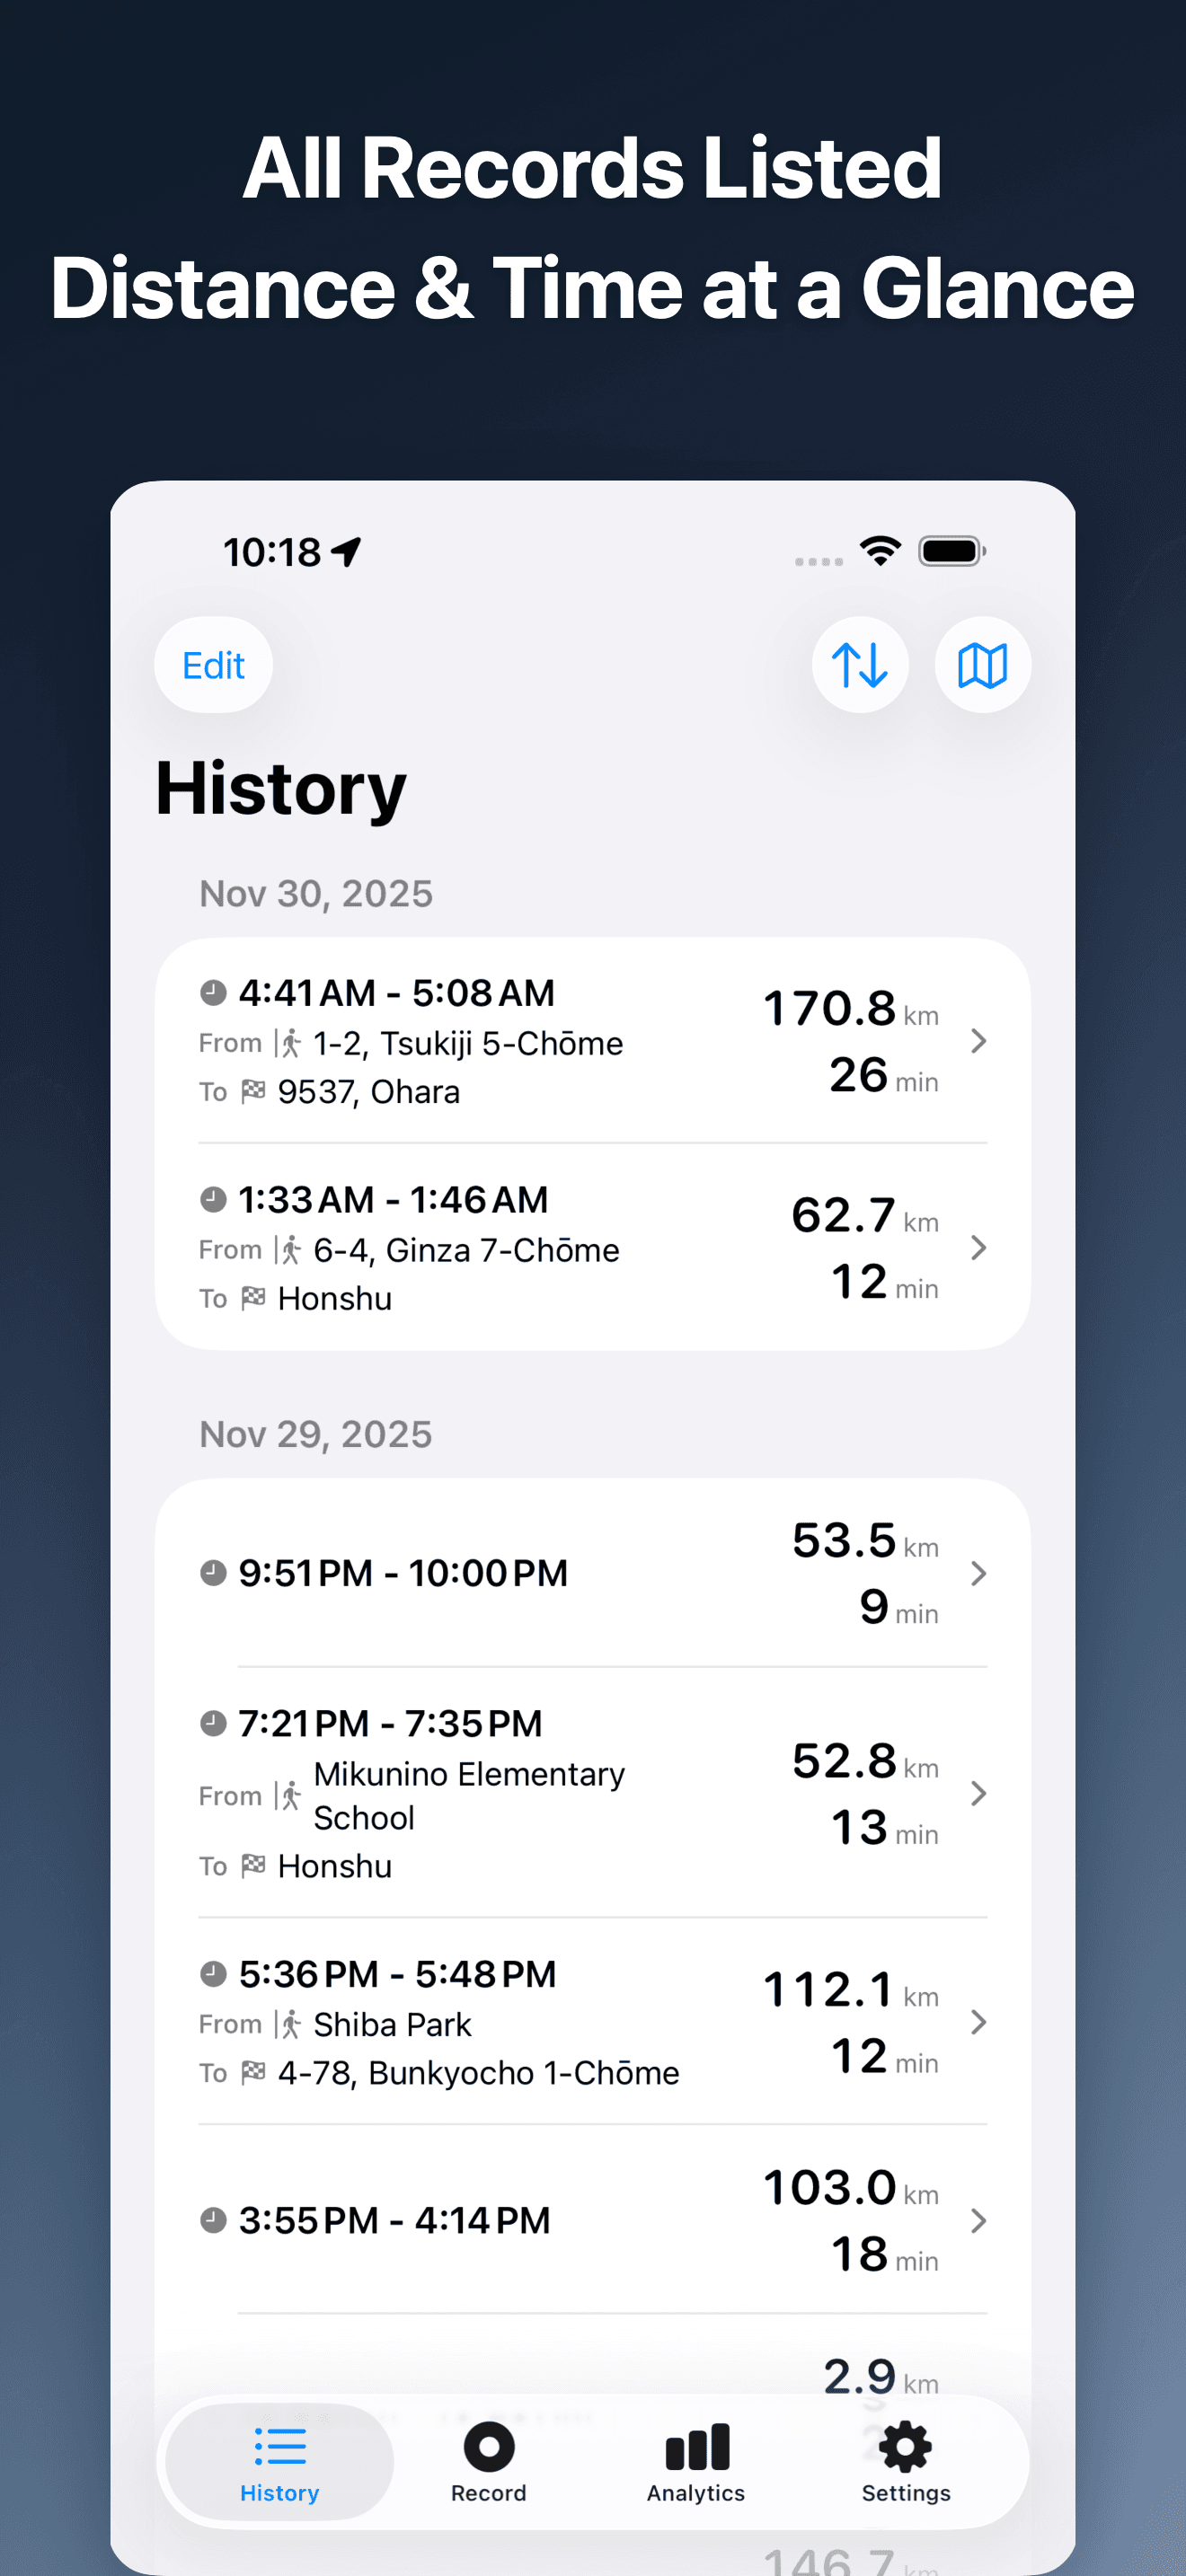Open the Analytics bar chart icon

697,2447
